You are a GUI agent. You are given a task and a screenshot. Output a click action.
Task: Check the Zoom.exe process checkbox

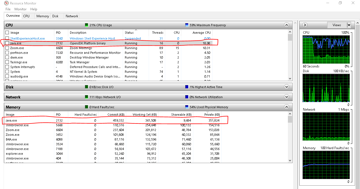[x=7, y=48]
